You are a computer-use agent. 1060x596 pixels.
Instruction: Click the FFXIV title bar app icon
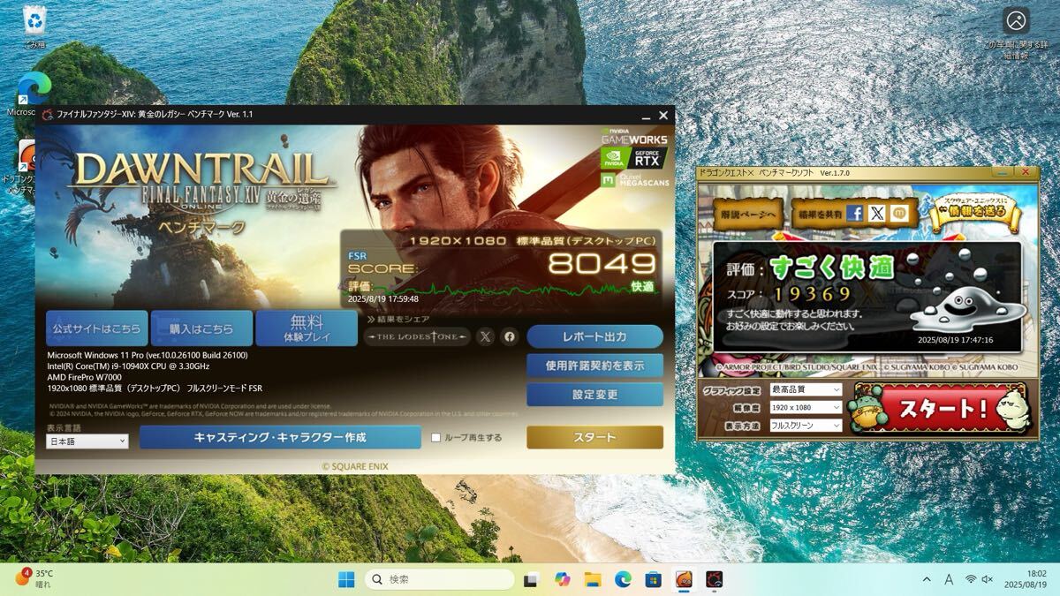[x=48, y=115]
